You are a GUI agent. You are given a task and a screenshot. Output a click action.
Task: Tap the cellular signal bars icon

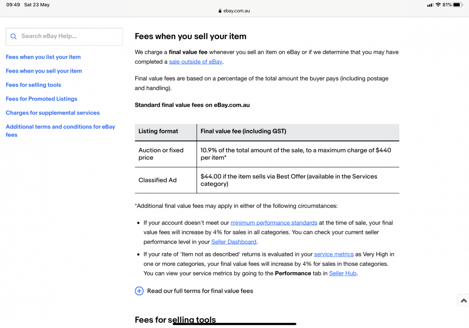pyautogui.click(x=430, y=5)
